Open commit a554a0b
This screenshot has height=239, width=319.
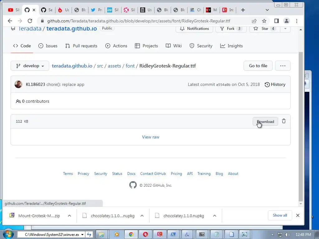(x=223, y=85)
